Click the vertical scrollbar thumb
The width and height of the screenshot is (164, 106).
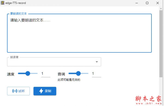tap(161, 44)
